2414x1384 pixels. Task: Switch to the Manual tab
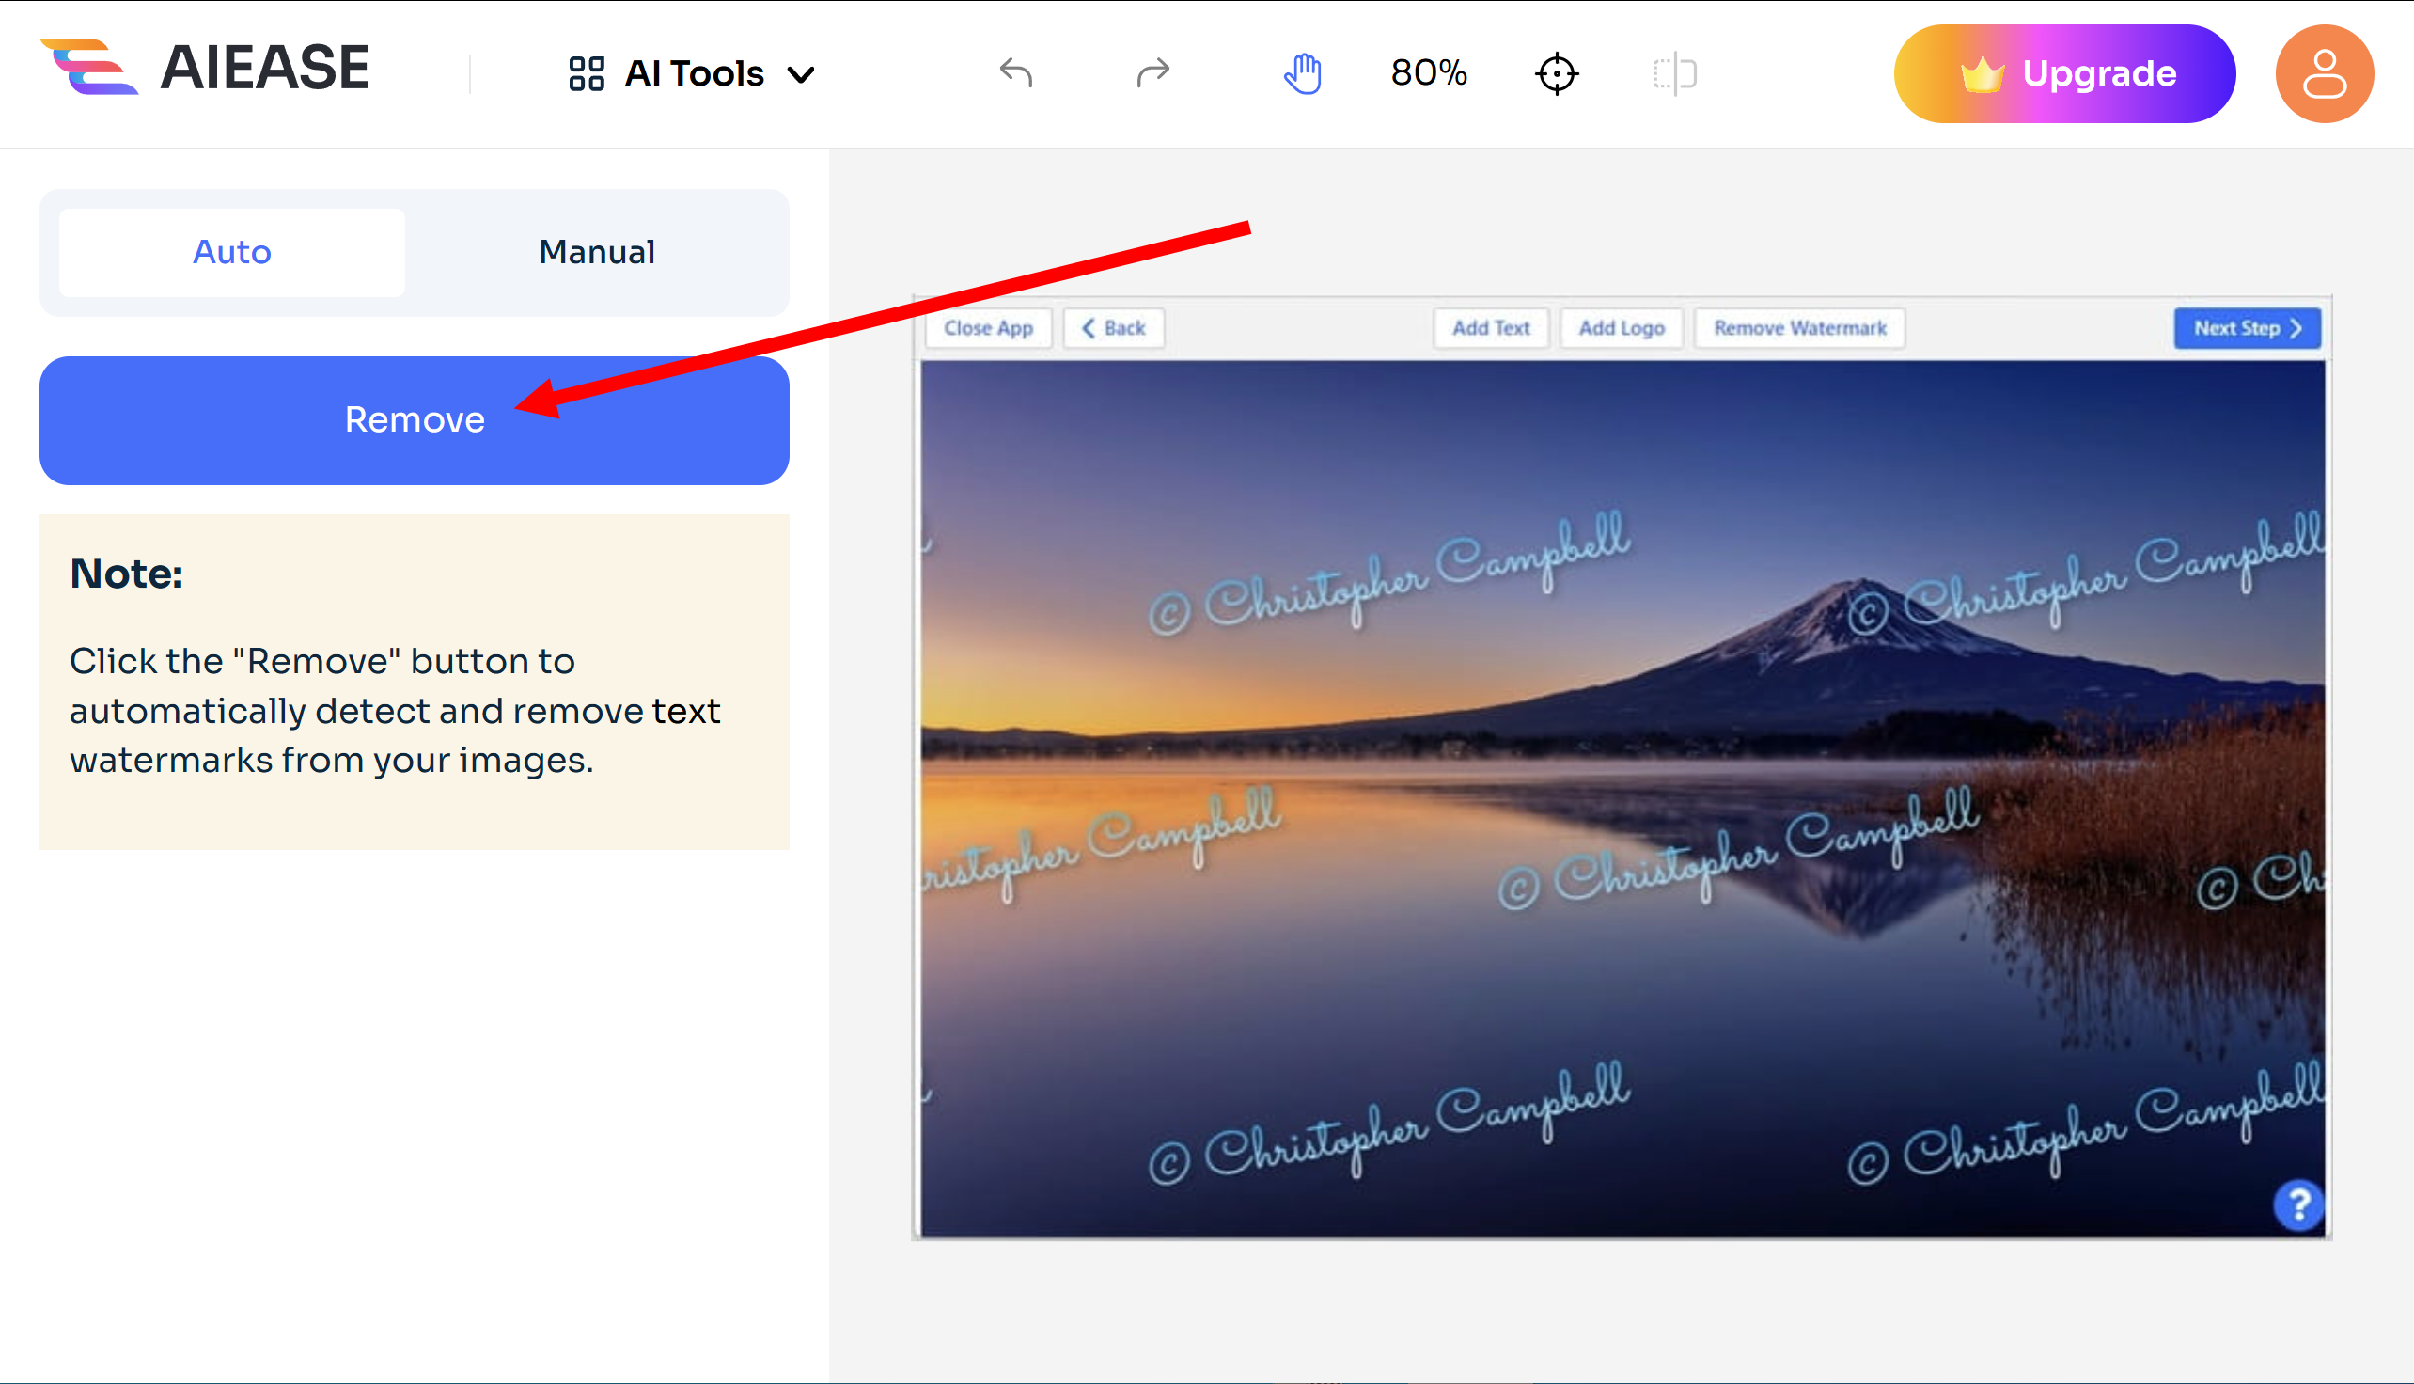597,252
